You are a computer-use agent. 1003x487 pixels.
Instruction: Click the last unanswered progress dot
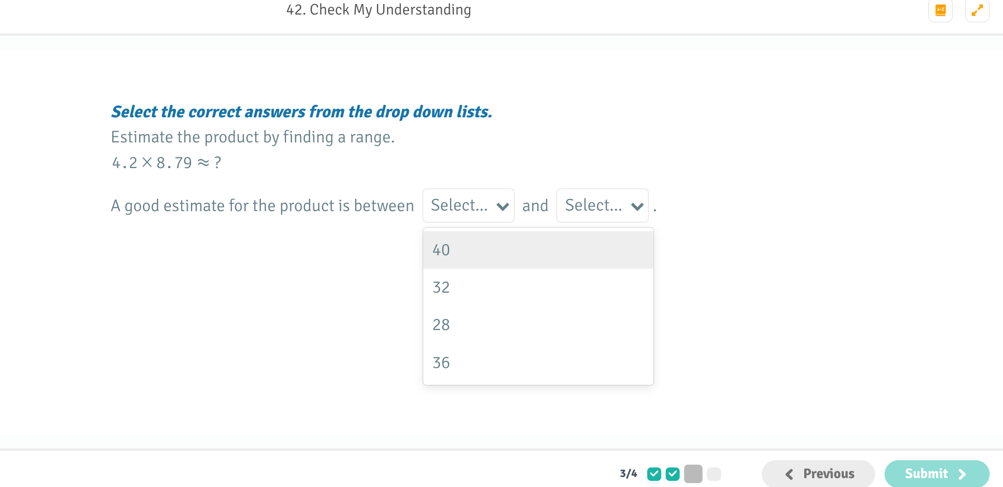[x=714, y=474]
